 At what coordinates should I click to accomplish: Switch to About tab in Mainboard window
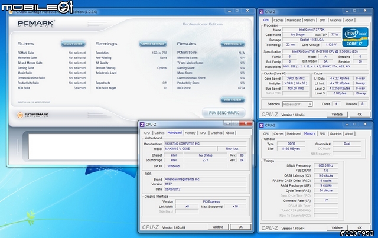point(230,133)
